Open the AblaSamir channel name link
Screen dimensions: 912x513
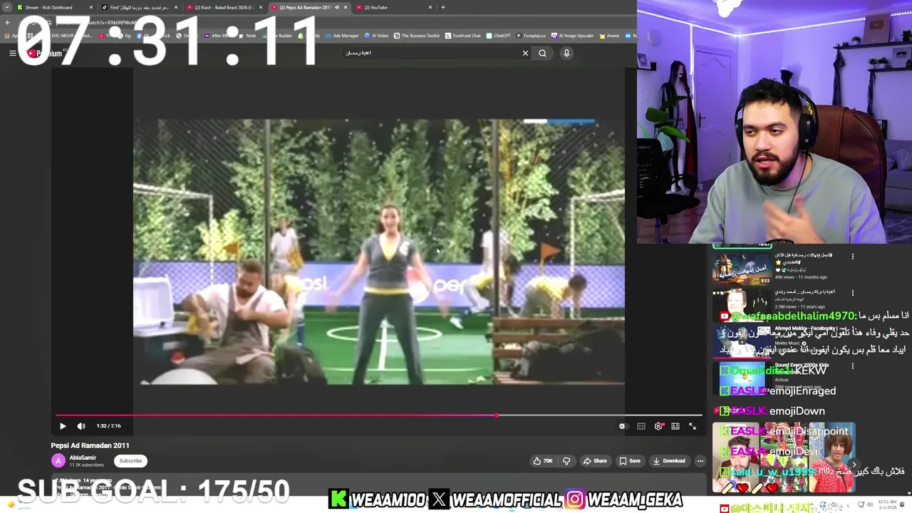coord(83,457)
